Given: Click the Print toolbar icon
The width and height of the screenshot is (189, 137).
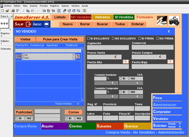Looking at the screenshot, I should [x=13, y=11].
